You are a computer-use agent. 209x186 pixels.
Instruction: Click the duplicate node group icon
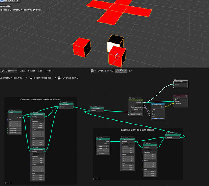click(121, 71)
